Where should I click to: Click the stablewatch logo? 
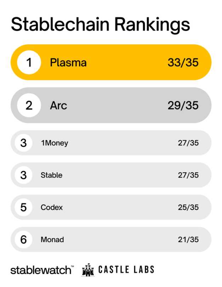tap(42, 270)
